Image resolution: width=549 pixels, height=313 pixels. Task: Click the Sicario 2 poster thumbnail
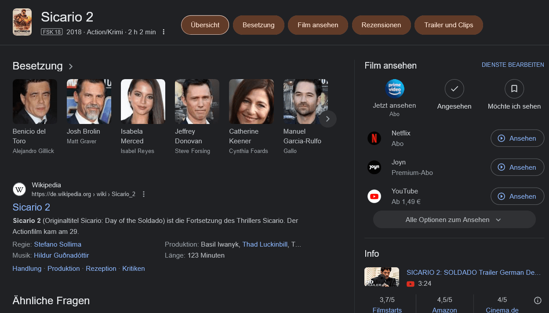pos(22,22)
